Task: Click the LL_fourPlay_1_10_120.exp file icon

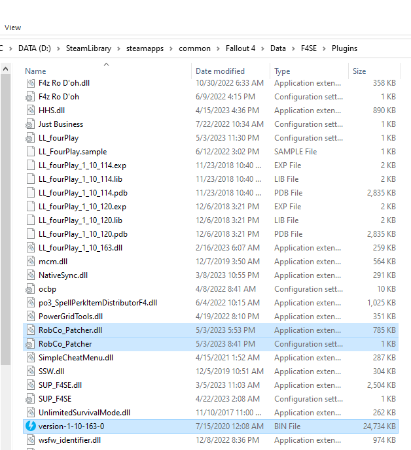Action: click(31, 207)
